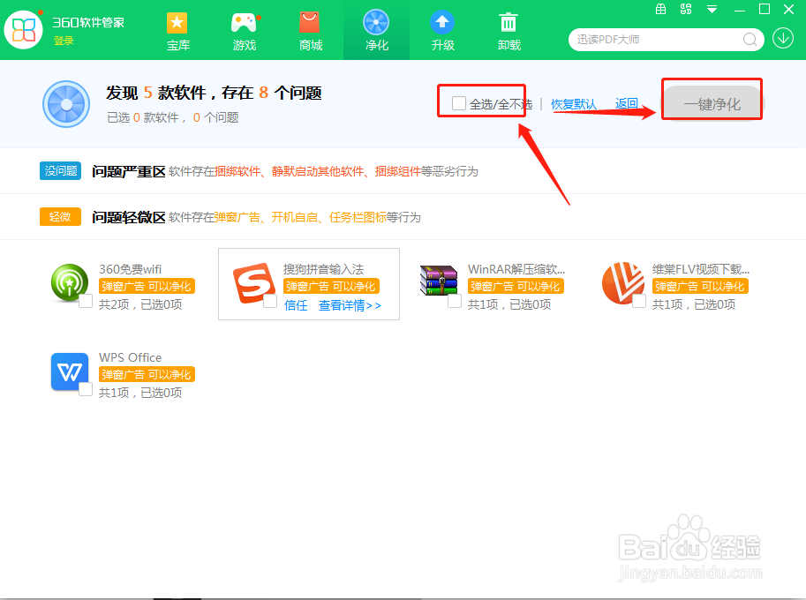Click the 维棠FLV视频下载 app icon
Screen dimensions: 806x600
pyautogui.click(x=622, y=283)
